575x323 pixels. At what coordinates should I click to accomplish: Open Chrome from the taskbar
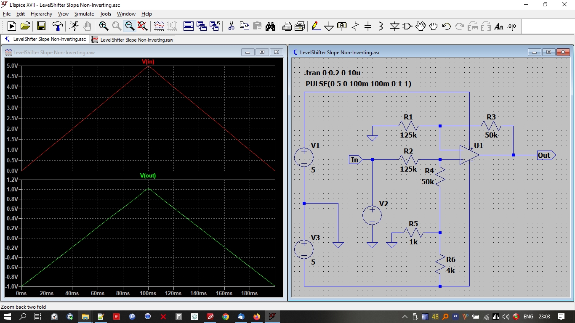(225, 317)
